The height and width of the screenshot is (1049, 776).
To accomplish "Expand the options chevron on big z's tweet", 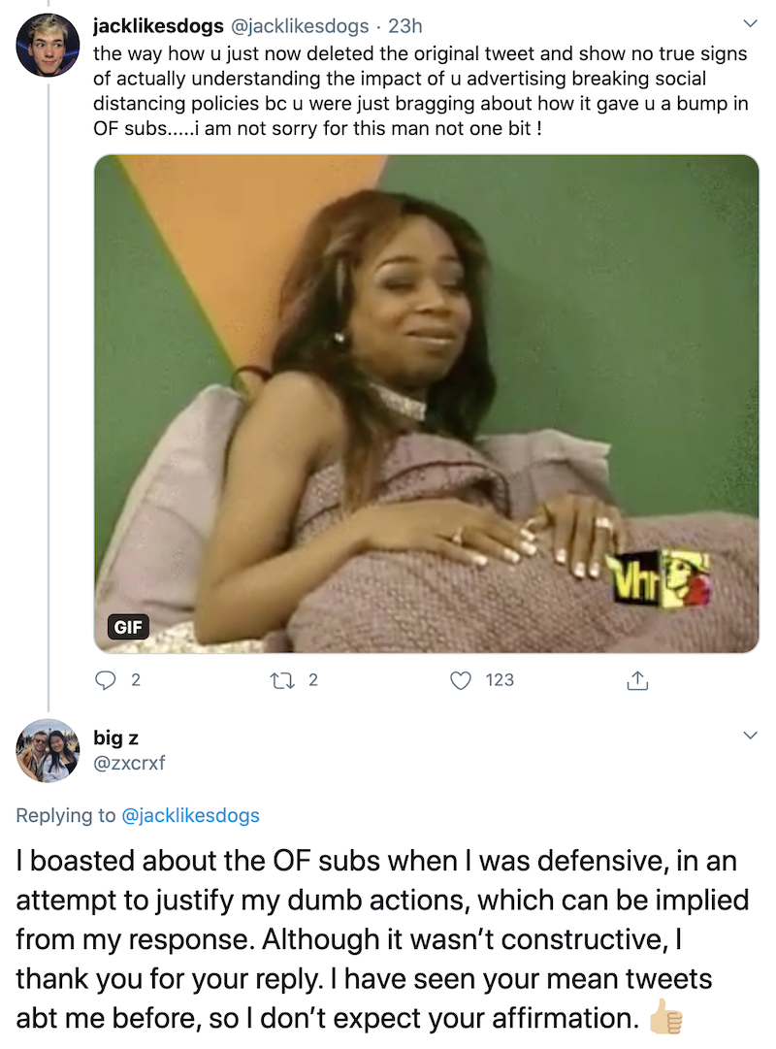I will (x=749, y=737).
